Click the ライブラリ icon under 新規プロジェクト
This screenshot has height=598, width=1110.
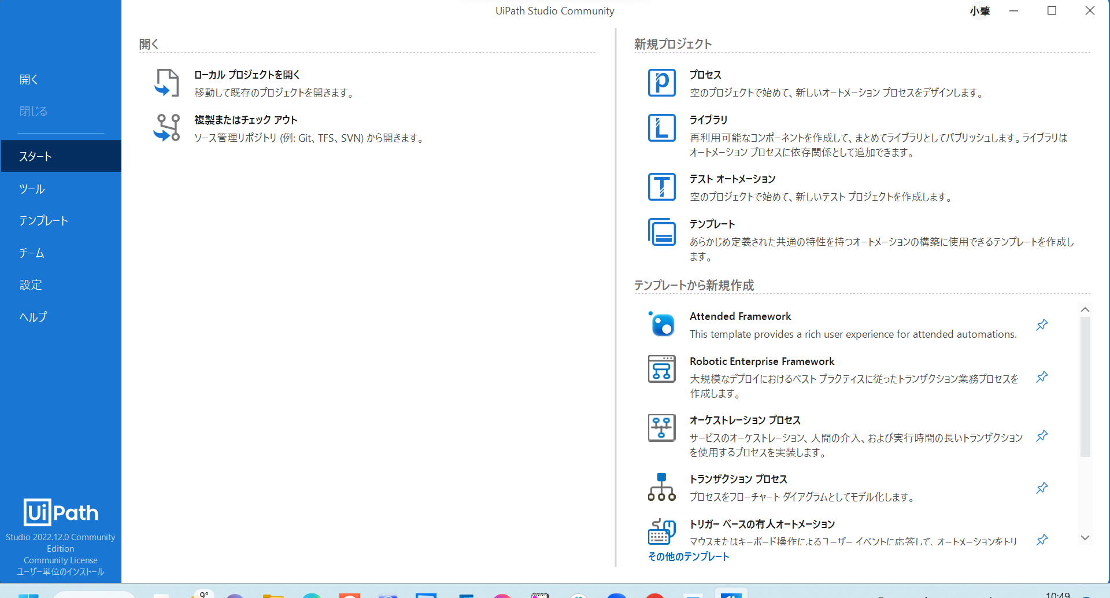pos(661,127)
